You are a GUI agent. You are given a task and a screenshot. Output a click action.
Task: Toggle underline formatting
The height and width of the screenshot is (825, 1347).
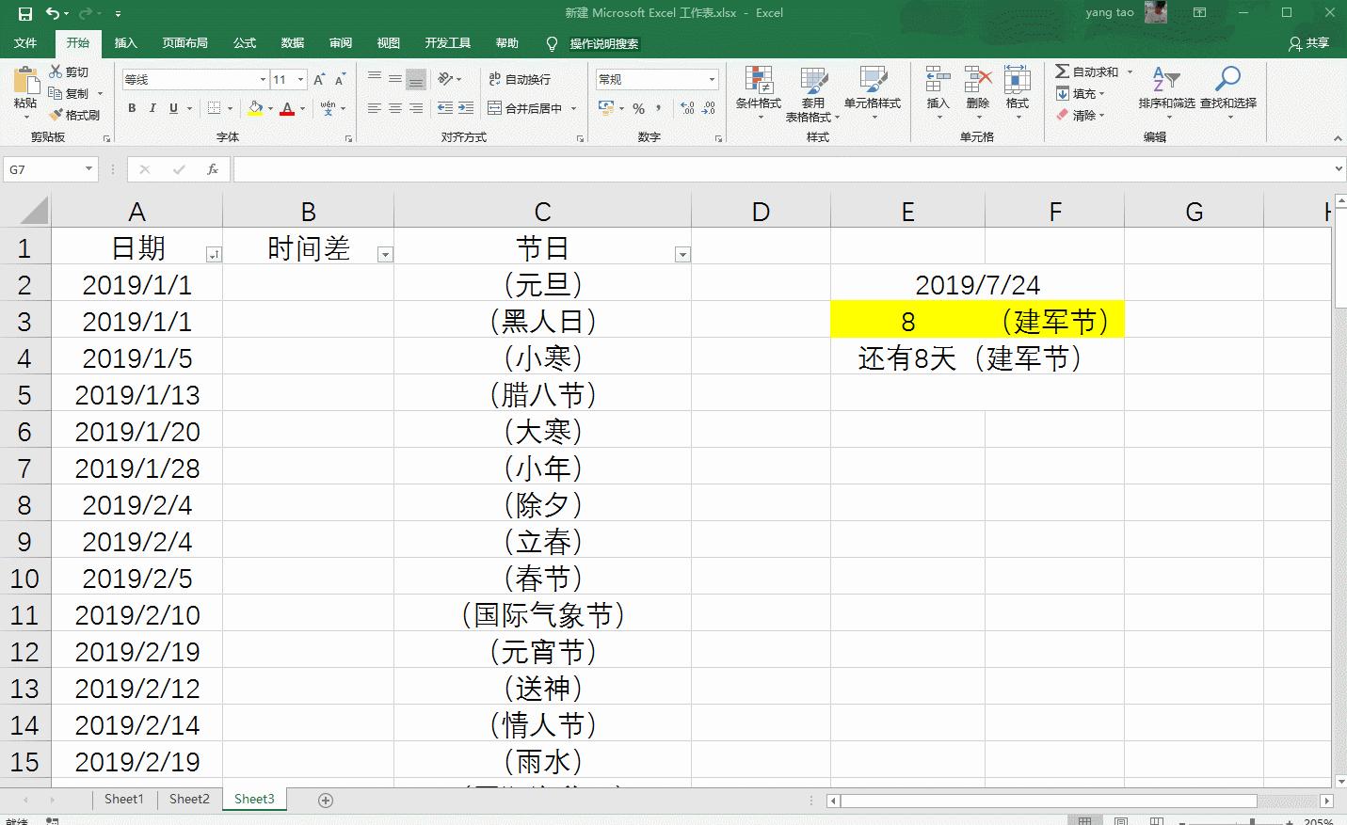point(173,109)
